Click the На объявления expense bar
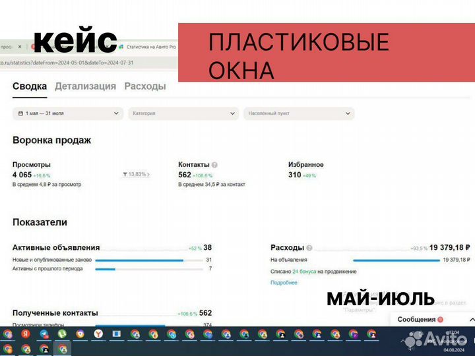This screenshot has width=475, height=356. [x=396, y=260]
